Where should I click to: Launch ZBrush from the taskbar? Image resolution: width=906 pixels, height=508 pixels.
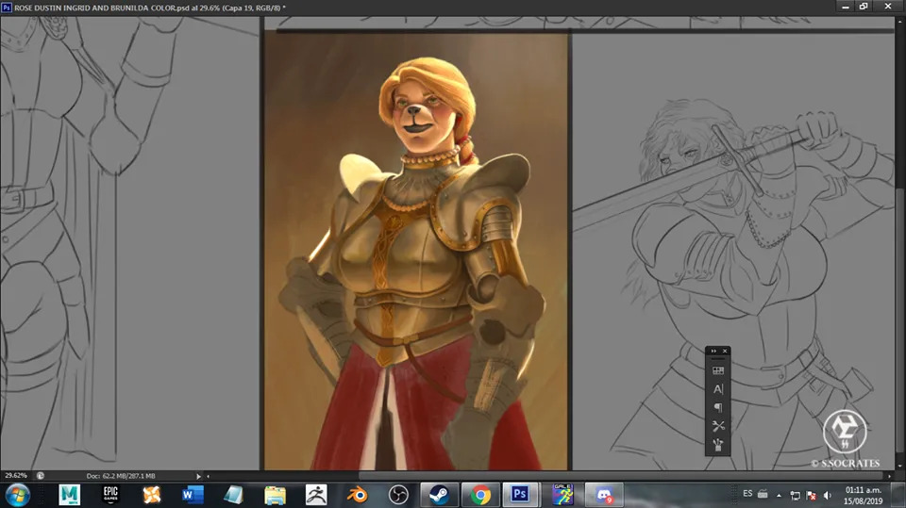316,495
